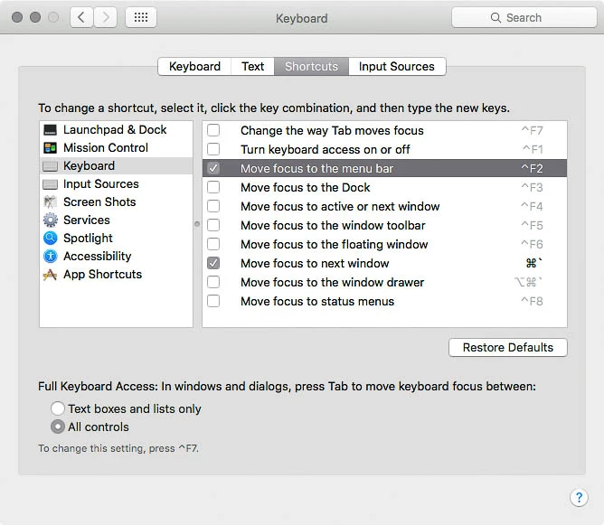Enable Move focus to the floating window
This screenshot has width=604, height=525.
point(213,244)
